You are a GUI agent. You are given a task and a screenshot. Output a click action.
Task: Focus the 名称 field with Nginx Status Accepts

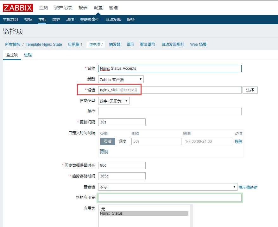click(170, 69)
